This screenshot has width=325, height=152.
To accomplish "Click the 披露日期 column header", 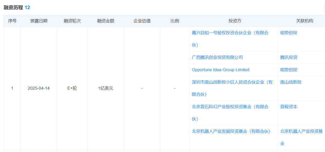I will (x=39, y=21).
